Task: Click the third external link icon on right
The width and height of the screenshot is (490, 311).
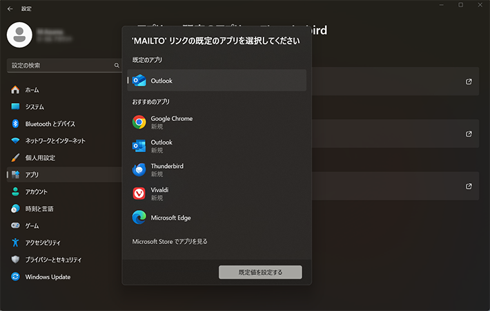Action: [x=469, y=186]
